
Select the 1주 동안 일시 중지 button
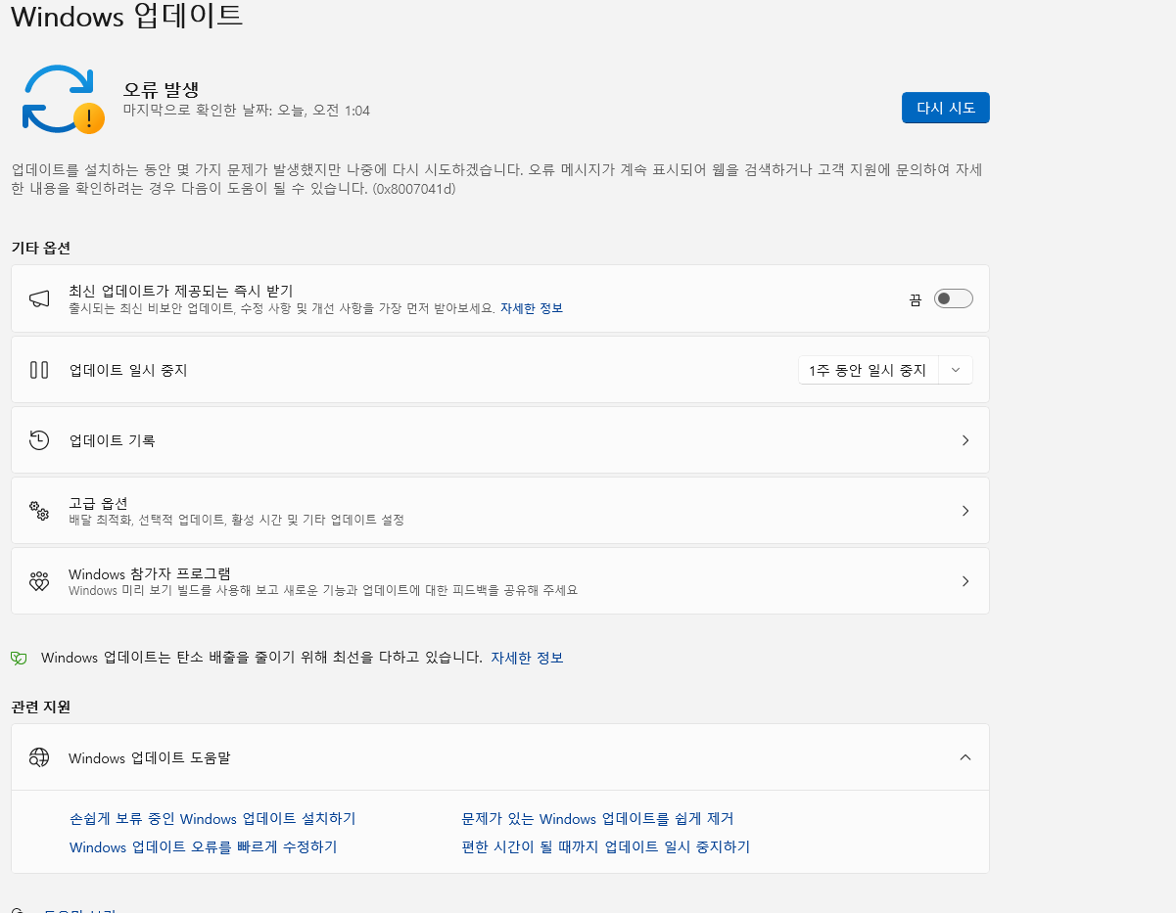point(868,370)
